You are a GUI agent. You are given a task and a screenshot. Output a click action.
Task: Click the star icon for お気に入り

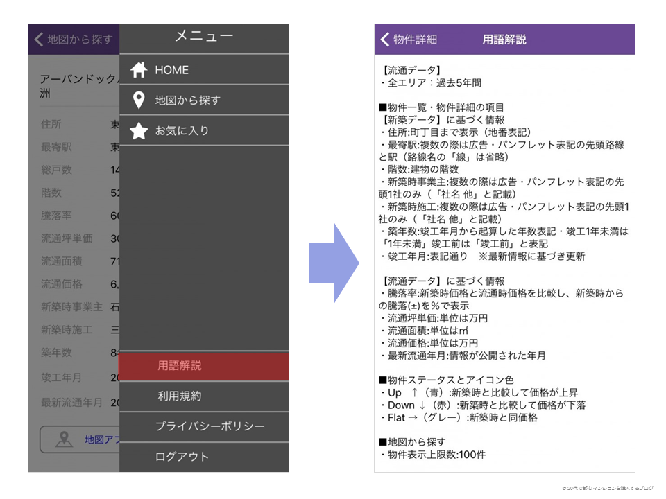coord(139,130)
